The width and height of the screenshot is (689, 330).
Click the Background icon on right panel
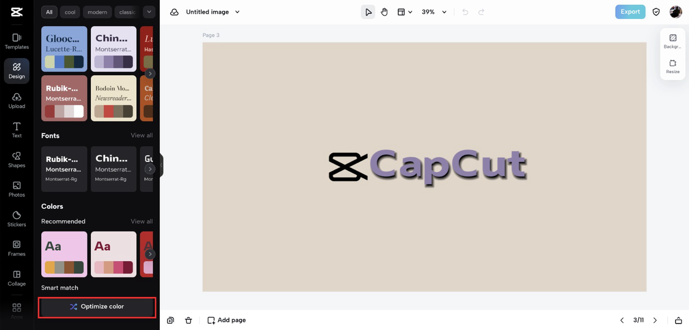673,41
